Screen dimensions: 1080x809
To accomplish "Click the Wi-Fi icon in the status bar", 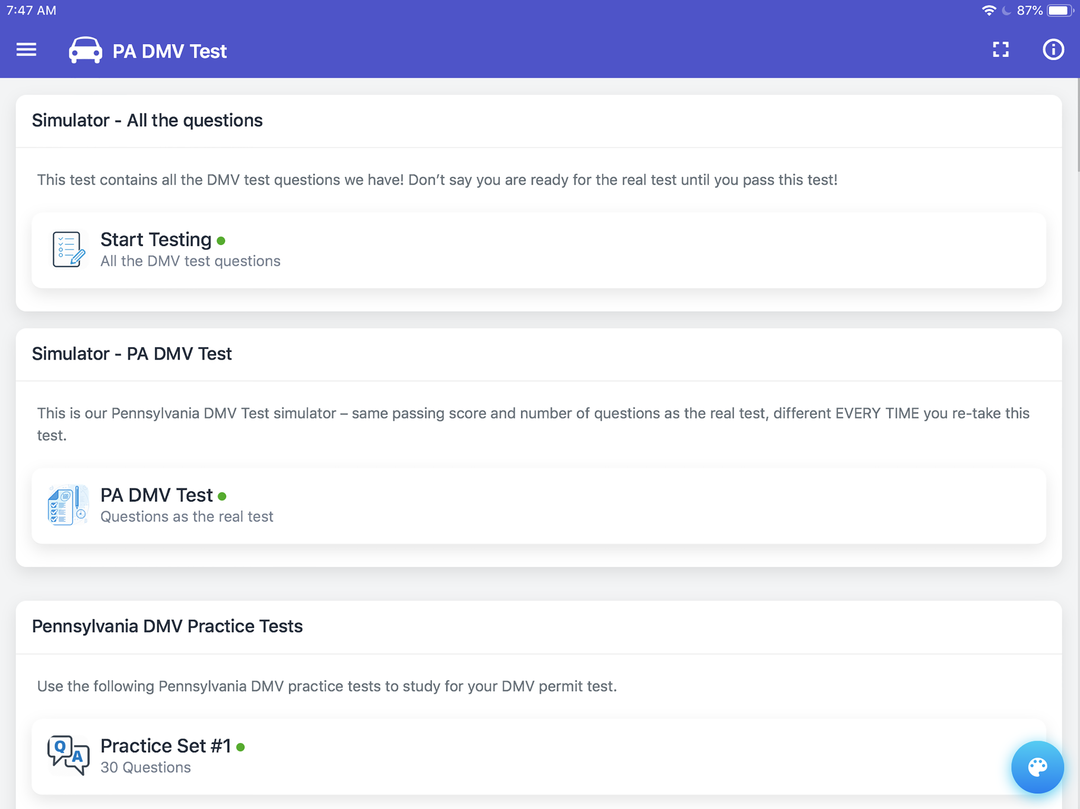I will click(989, 9).
